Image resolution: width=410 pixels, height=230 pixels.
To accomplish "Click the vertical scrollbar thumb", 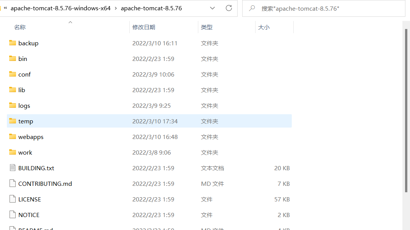I will pos(406,110).
